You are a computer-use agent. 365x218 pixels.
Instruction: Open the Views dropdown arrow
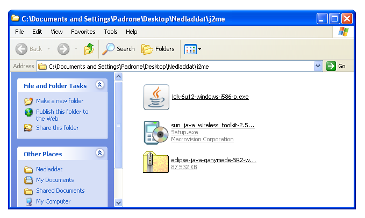pos(200,49)
